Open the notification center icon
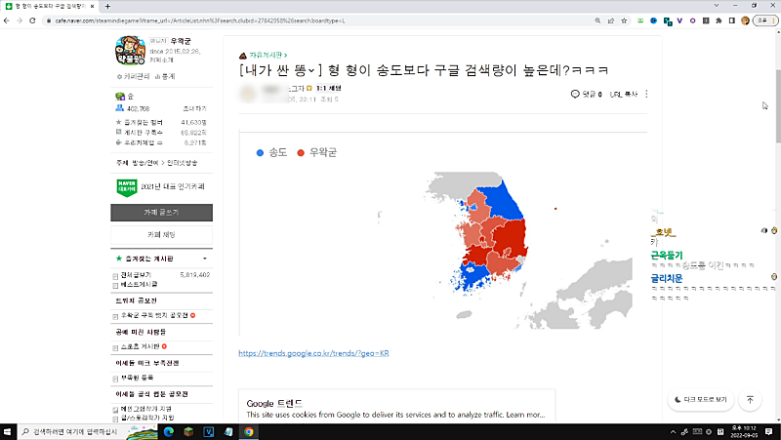The height and width of the screenshot is (440, 781). click(769, 431)
